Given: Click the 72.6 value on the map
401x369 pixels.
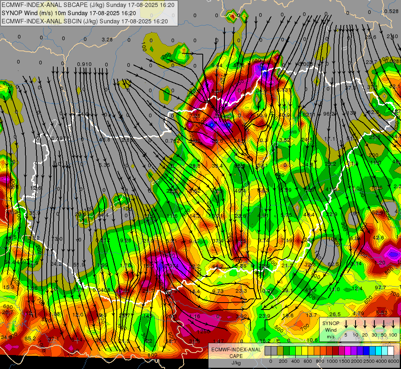Looking at the screenshot, I should (310, 264).
